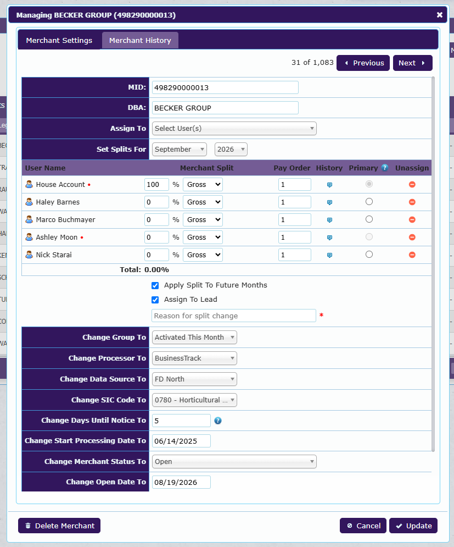Go to Previous merchant
The height and width of the screenshot is (547, 454).
tap(363, 63)
